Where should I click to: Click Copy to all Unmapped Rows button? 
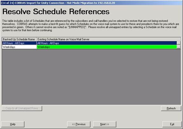(x=22, y=108)
